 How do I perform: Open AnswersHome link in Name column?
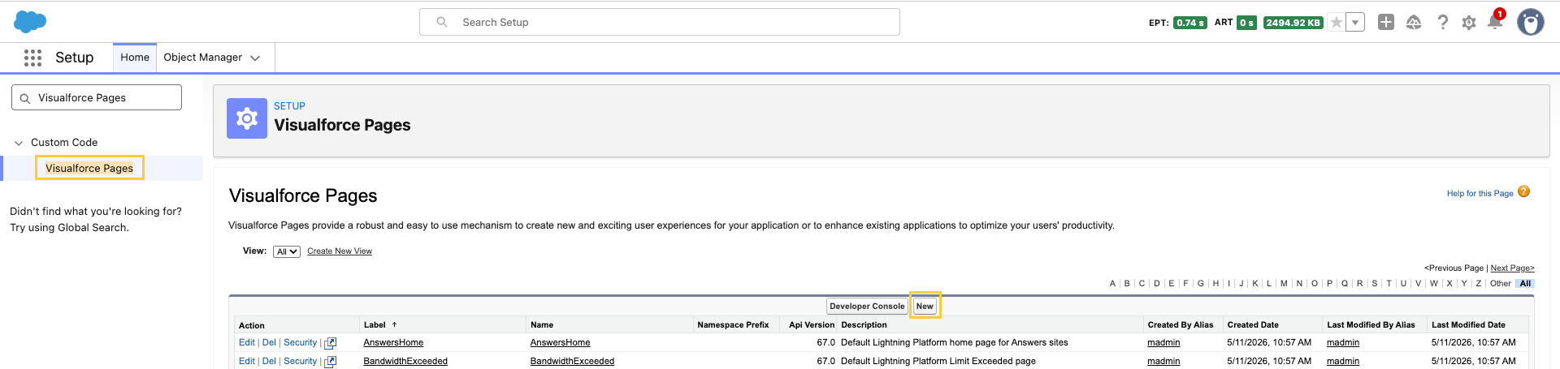tap(560, 342)
